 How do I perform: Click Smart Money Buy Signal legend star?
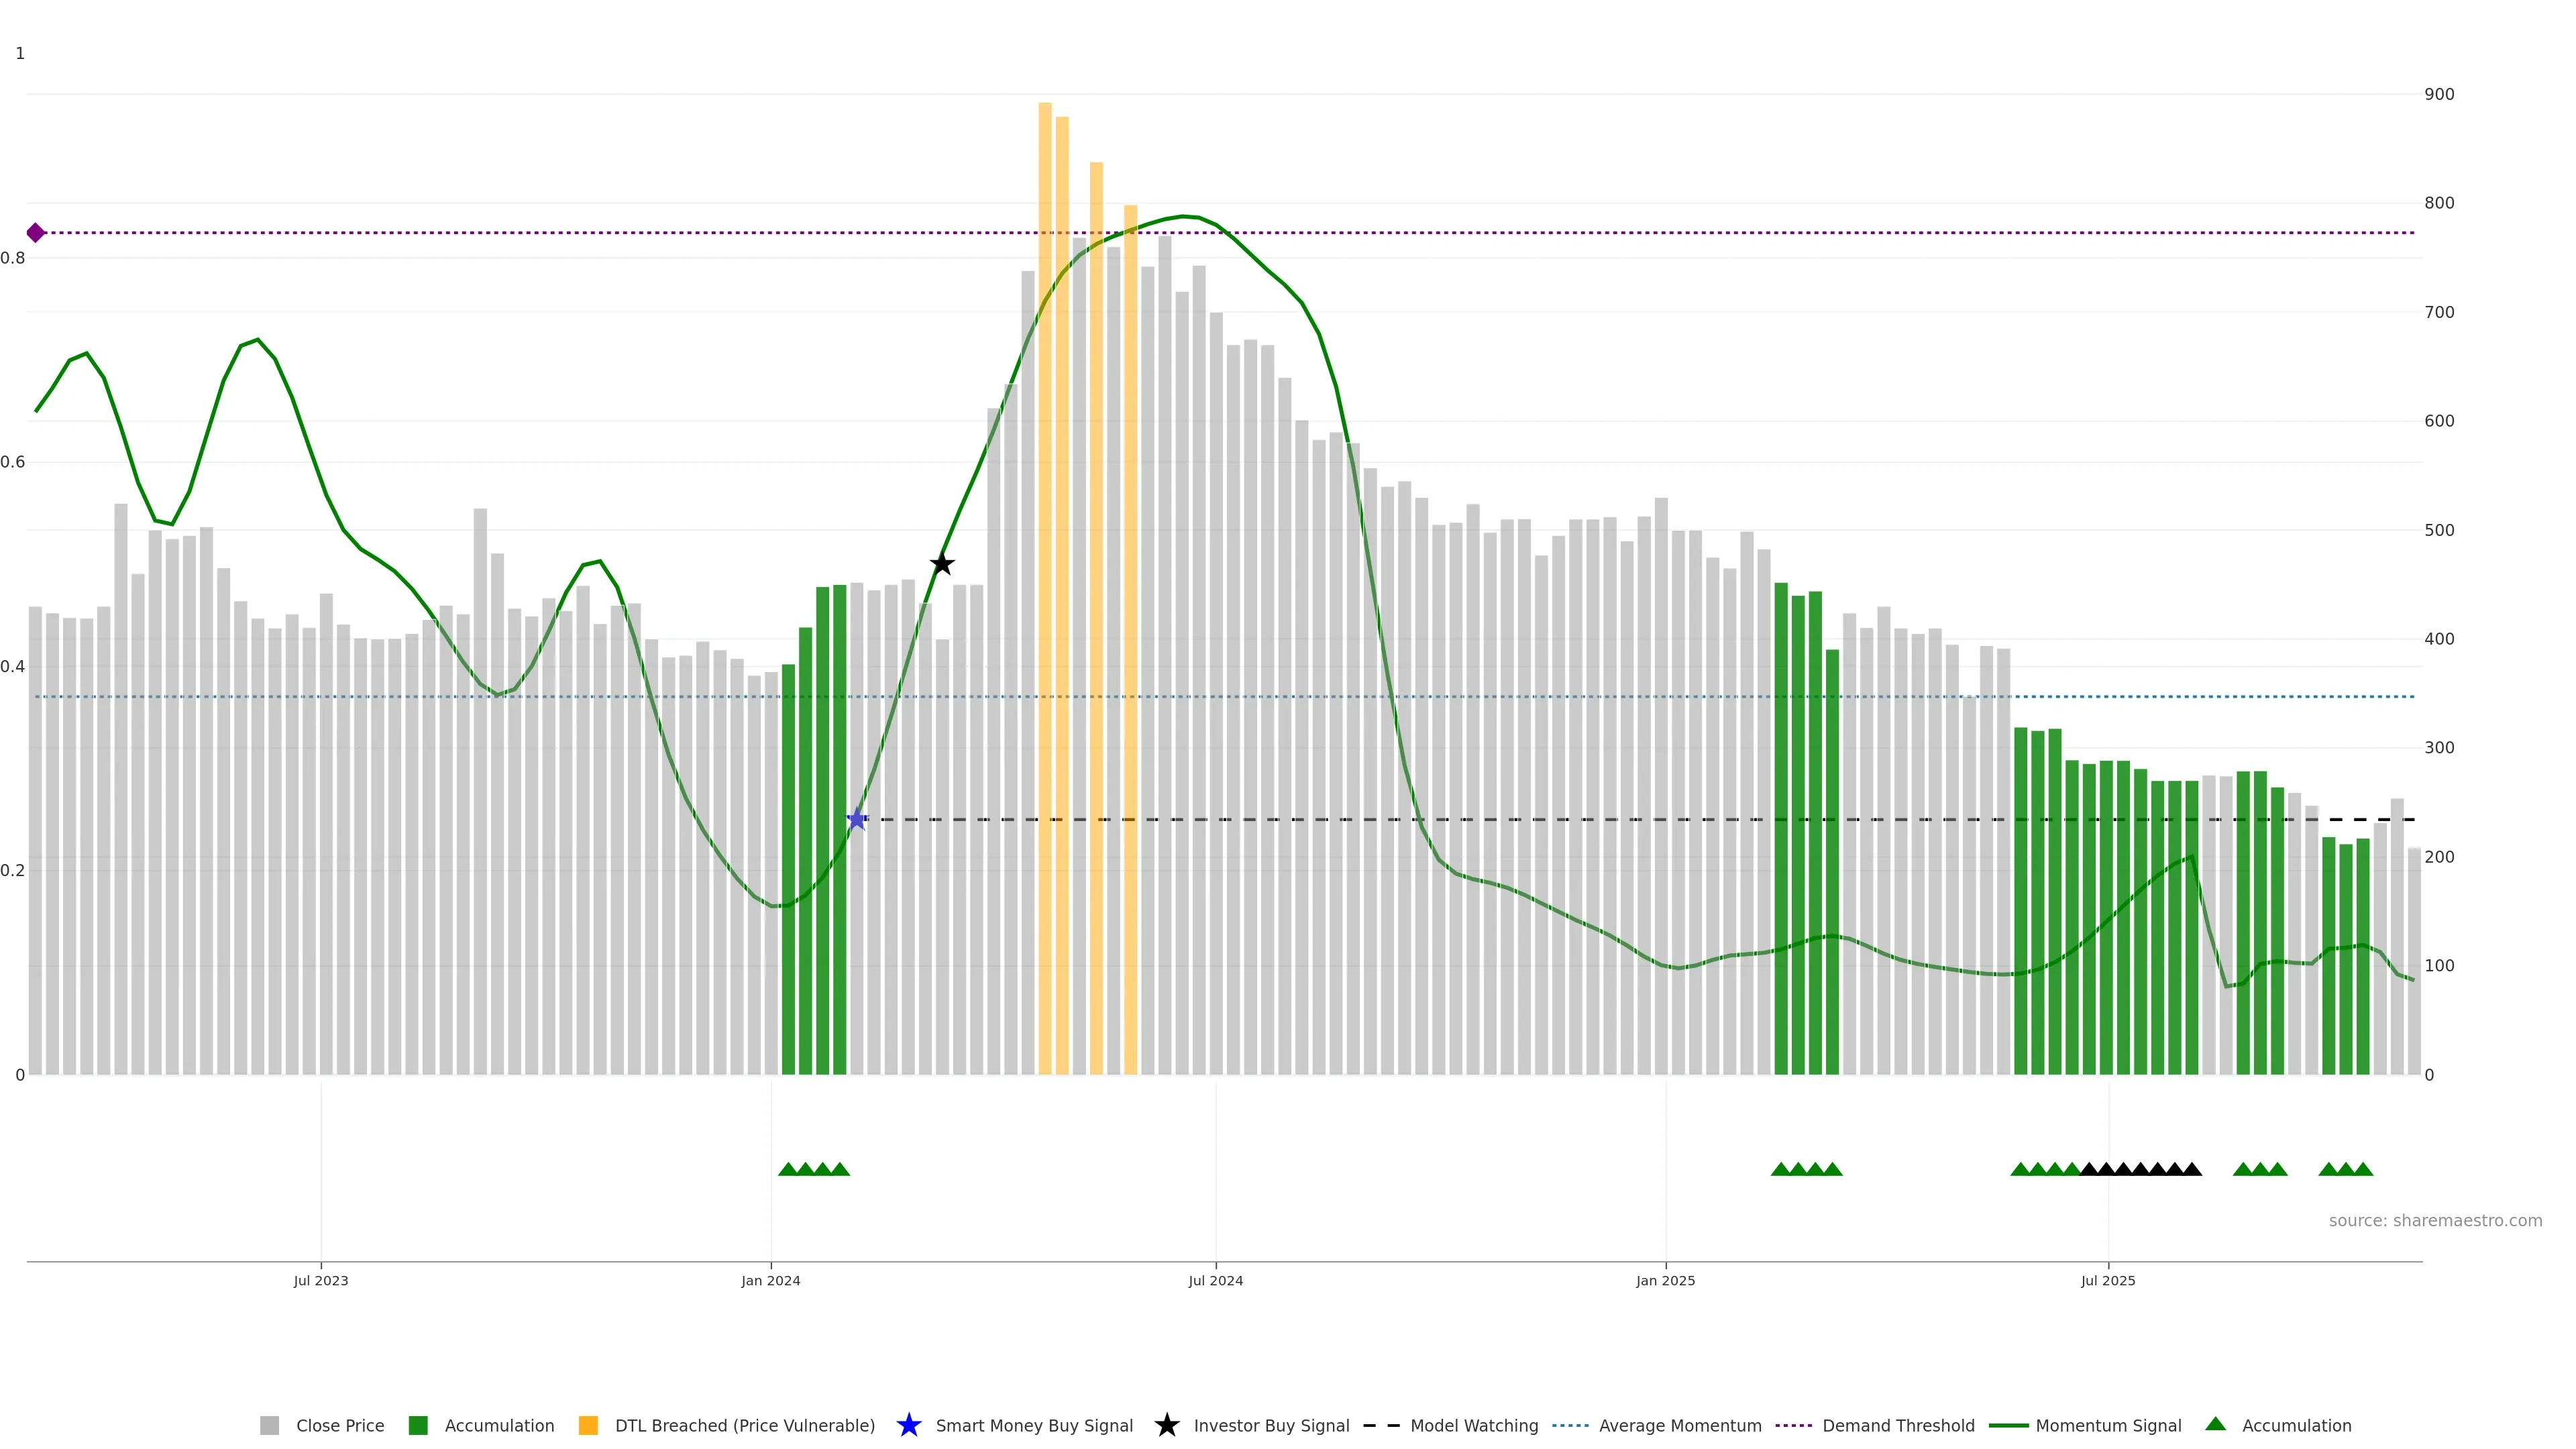[909, 1425]
